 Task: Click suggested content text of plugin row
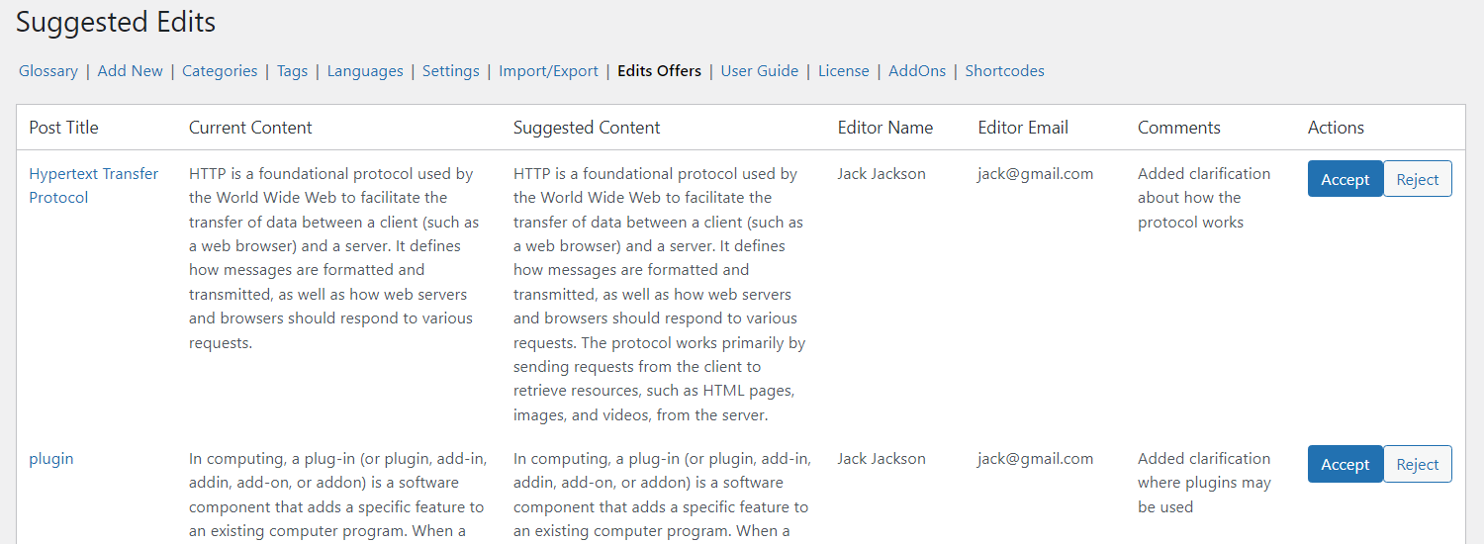(x=662, y=495)
